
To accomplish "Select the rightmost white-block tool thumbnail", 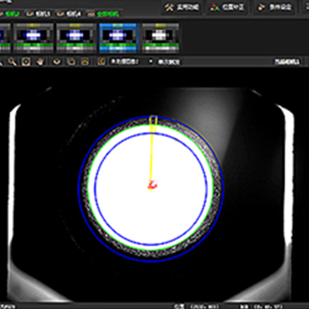I will [161, 38].
